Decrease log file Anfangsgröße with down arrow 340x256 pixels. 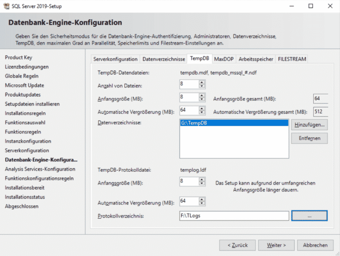pyautogui.click(x=202, y=183)
